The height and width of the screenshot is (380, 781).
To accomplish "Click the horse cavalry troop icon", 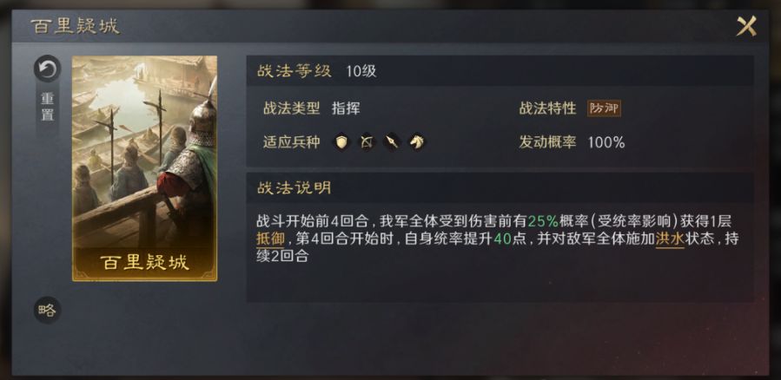I will 417,143.
